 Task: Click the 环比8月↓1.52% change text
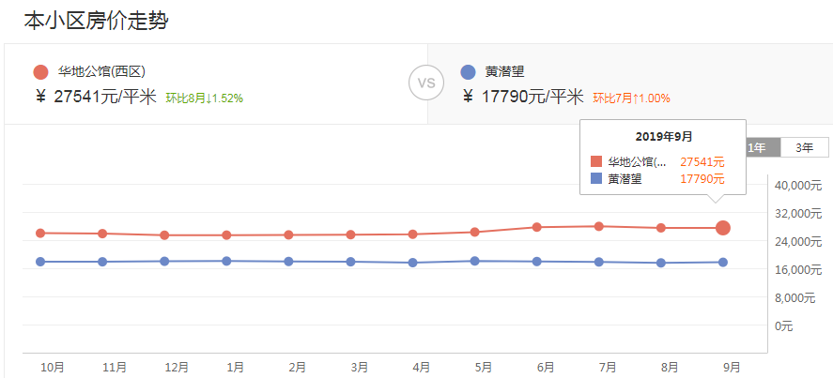(x=205, y=98)
